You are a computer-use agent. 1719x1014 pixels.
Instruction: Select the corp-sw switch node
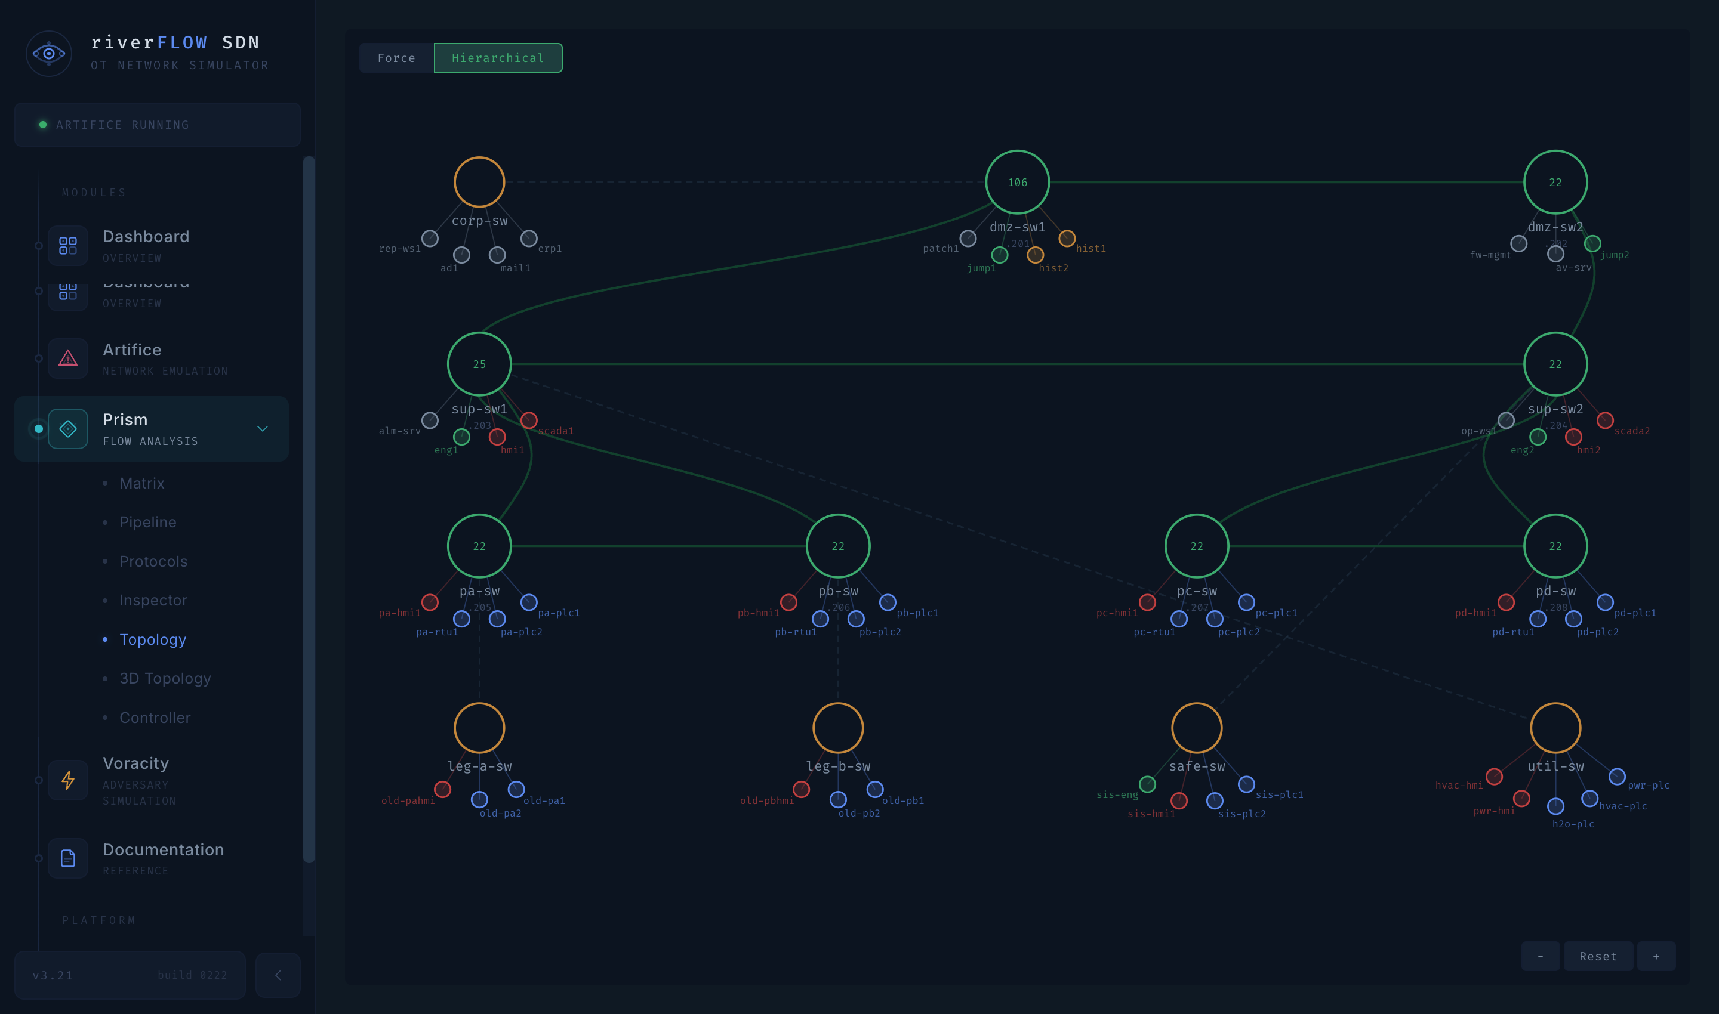(479, 182)
